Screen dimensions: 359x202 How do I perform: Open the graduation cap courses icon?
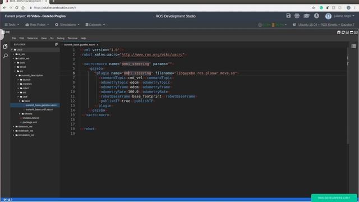pyautogui.click(x=307, y=16)
